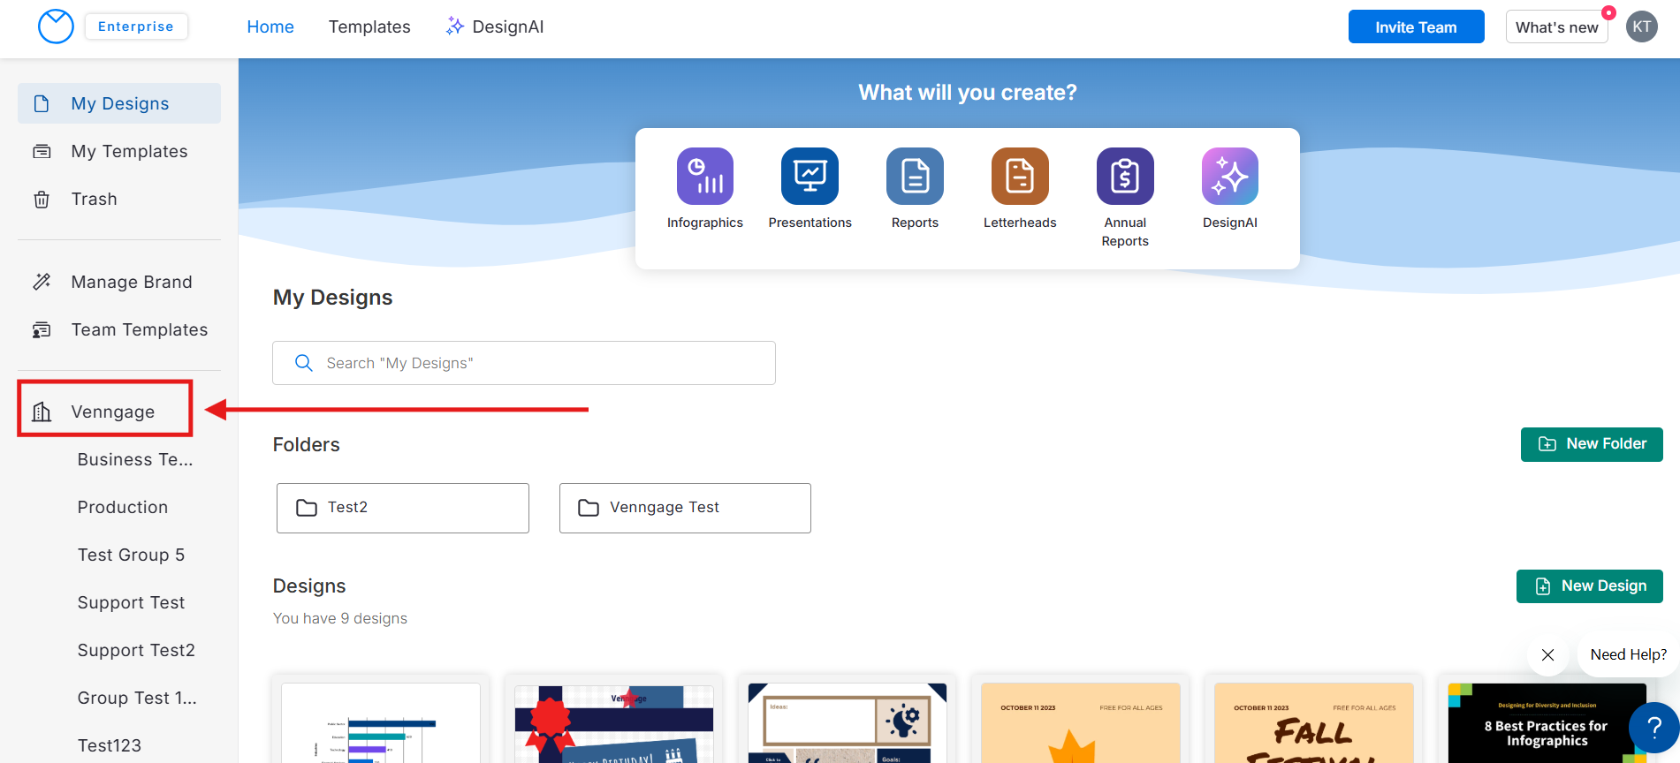Go to Trash in the sidebar

coord(94,199)
